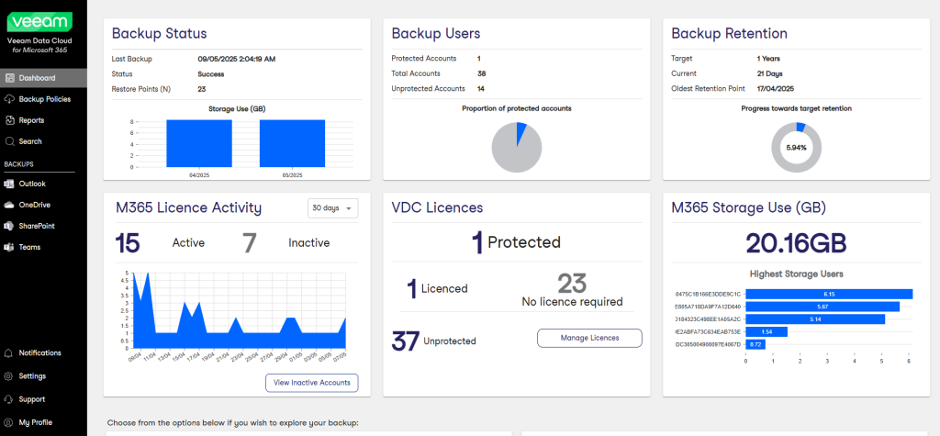Click the Success status value
The height and width of the screenshot is (436, 940).
(x=211, y=74)
